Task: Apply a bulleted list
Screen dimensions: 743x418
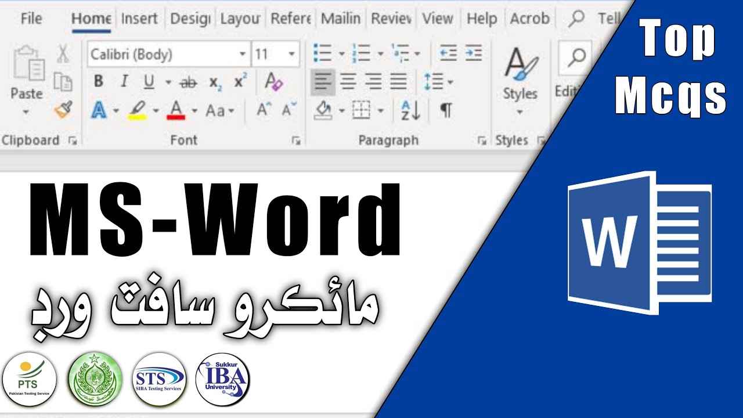Action: [322, 53]
